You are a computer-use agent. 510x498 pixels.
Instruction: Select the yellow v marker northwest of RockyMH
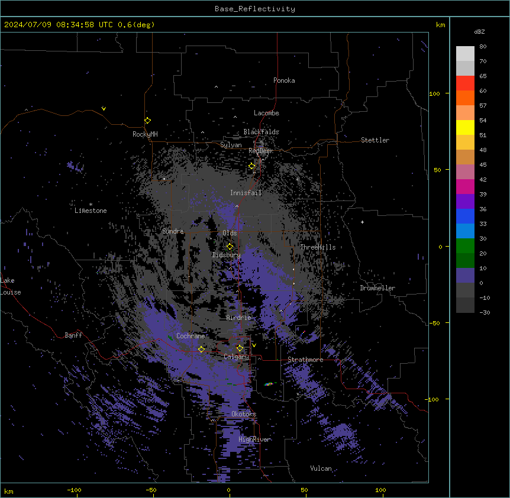pyautogui.click(x=104, y=109)
